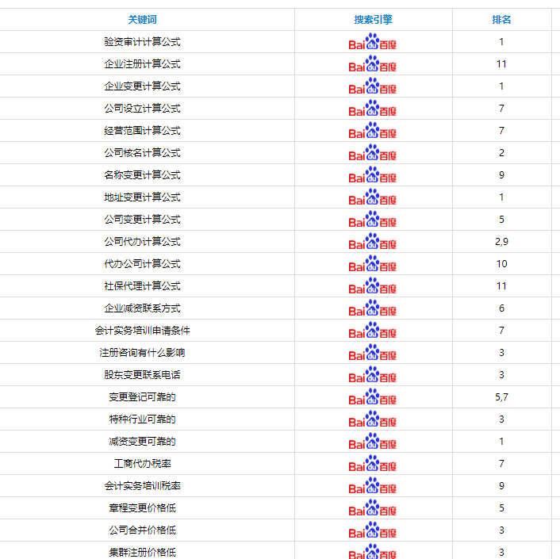Image resolution: width=560 pixels, height=559 pixels.
Task: Click Baidu logo in 代办公司计算公式 row
Action: click(x=373, y=263)
